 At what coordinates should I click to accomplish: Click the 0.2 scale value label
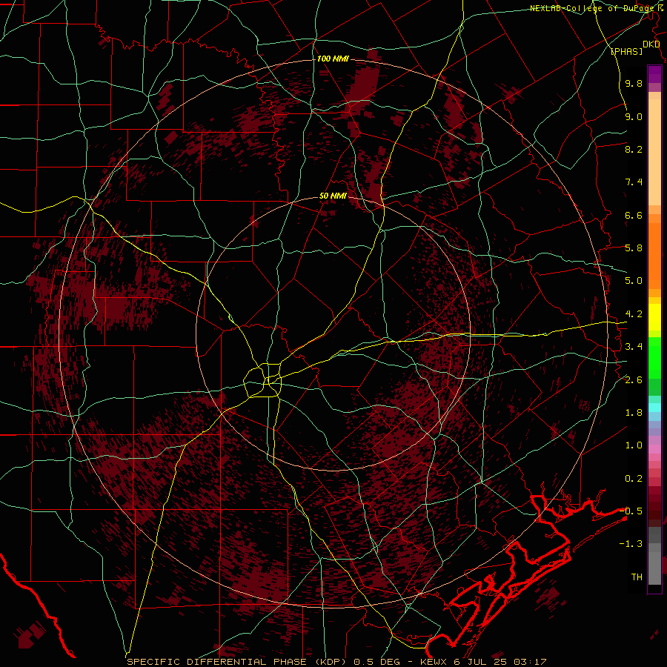pos(634,479)
